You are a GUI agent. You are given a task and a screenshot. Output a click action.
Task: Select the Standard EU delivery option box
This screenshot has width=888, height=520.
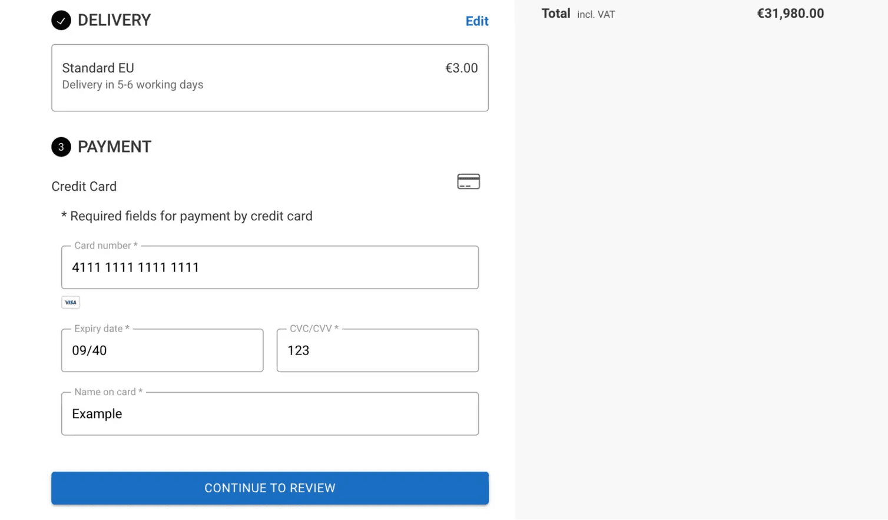click(270, 77)
